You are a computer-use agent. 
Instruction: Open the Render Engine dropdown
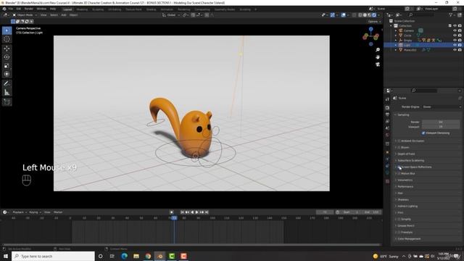click(x=442, y=107)
